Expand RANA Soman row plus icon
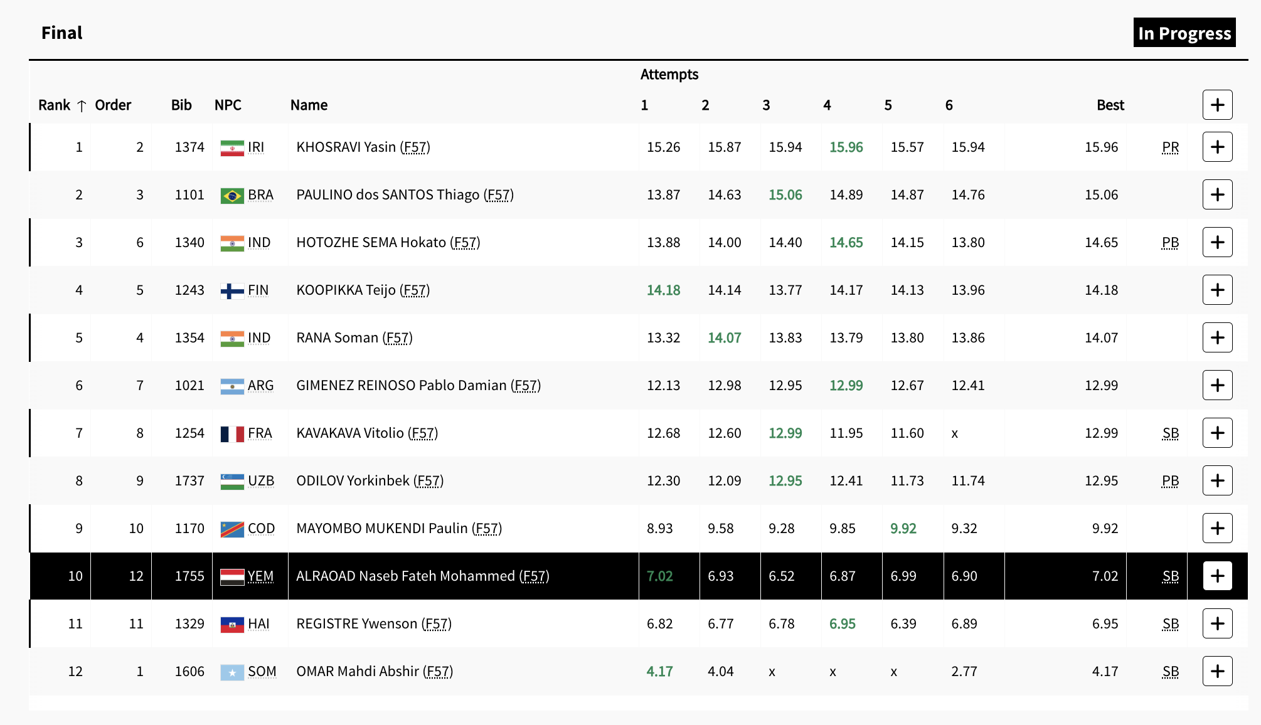The height and width of the screenshot is (725, 1261). (x=1217, y=337)
